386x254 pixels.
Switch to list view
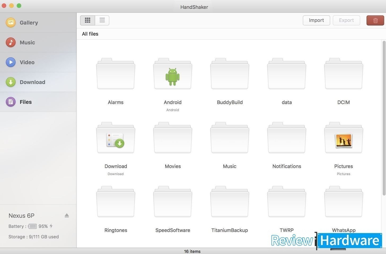(102, 20)
